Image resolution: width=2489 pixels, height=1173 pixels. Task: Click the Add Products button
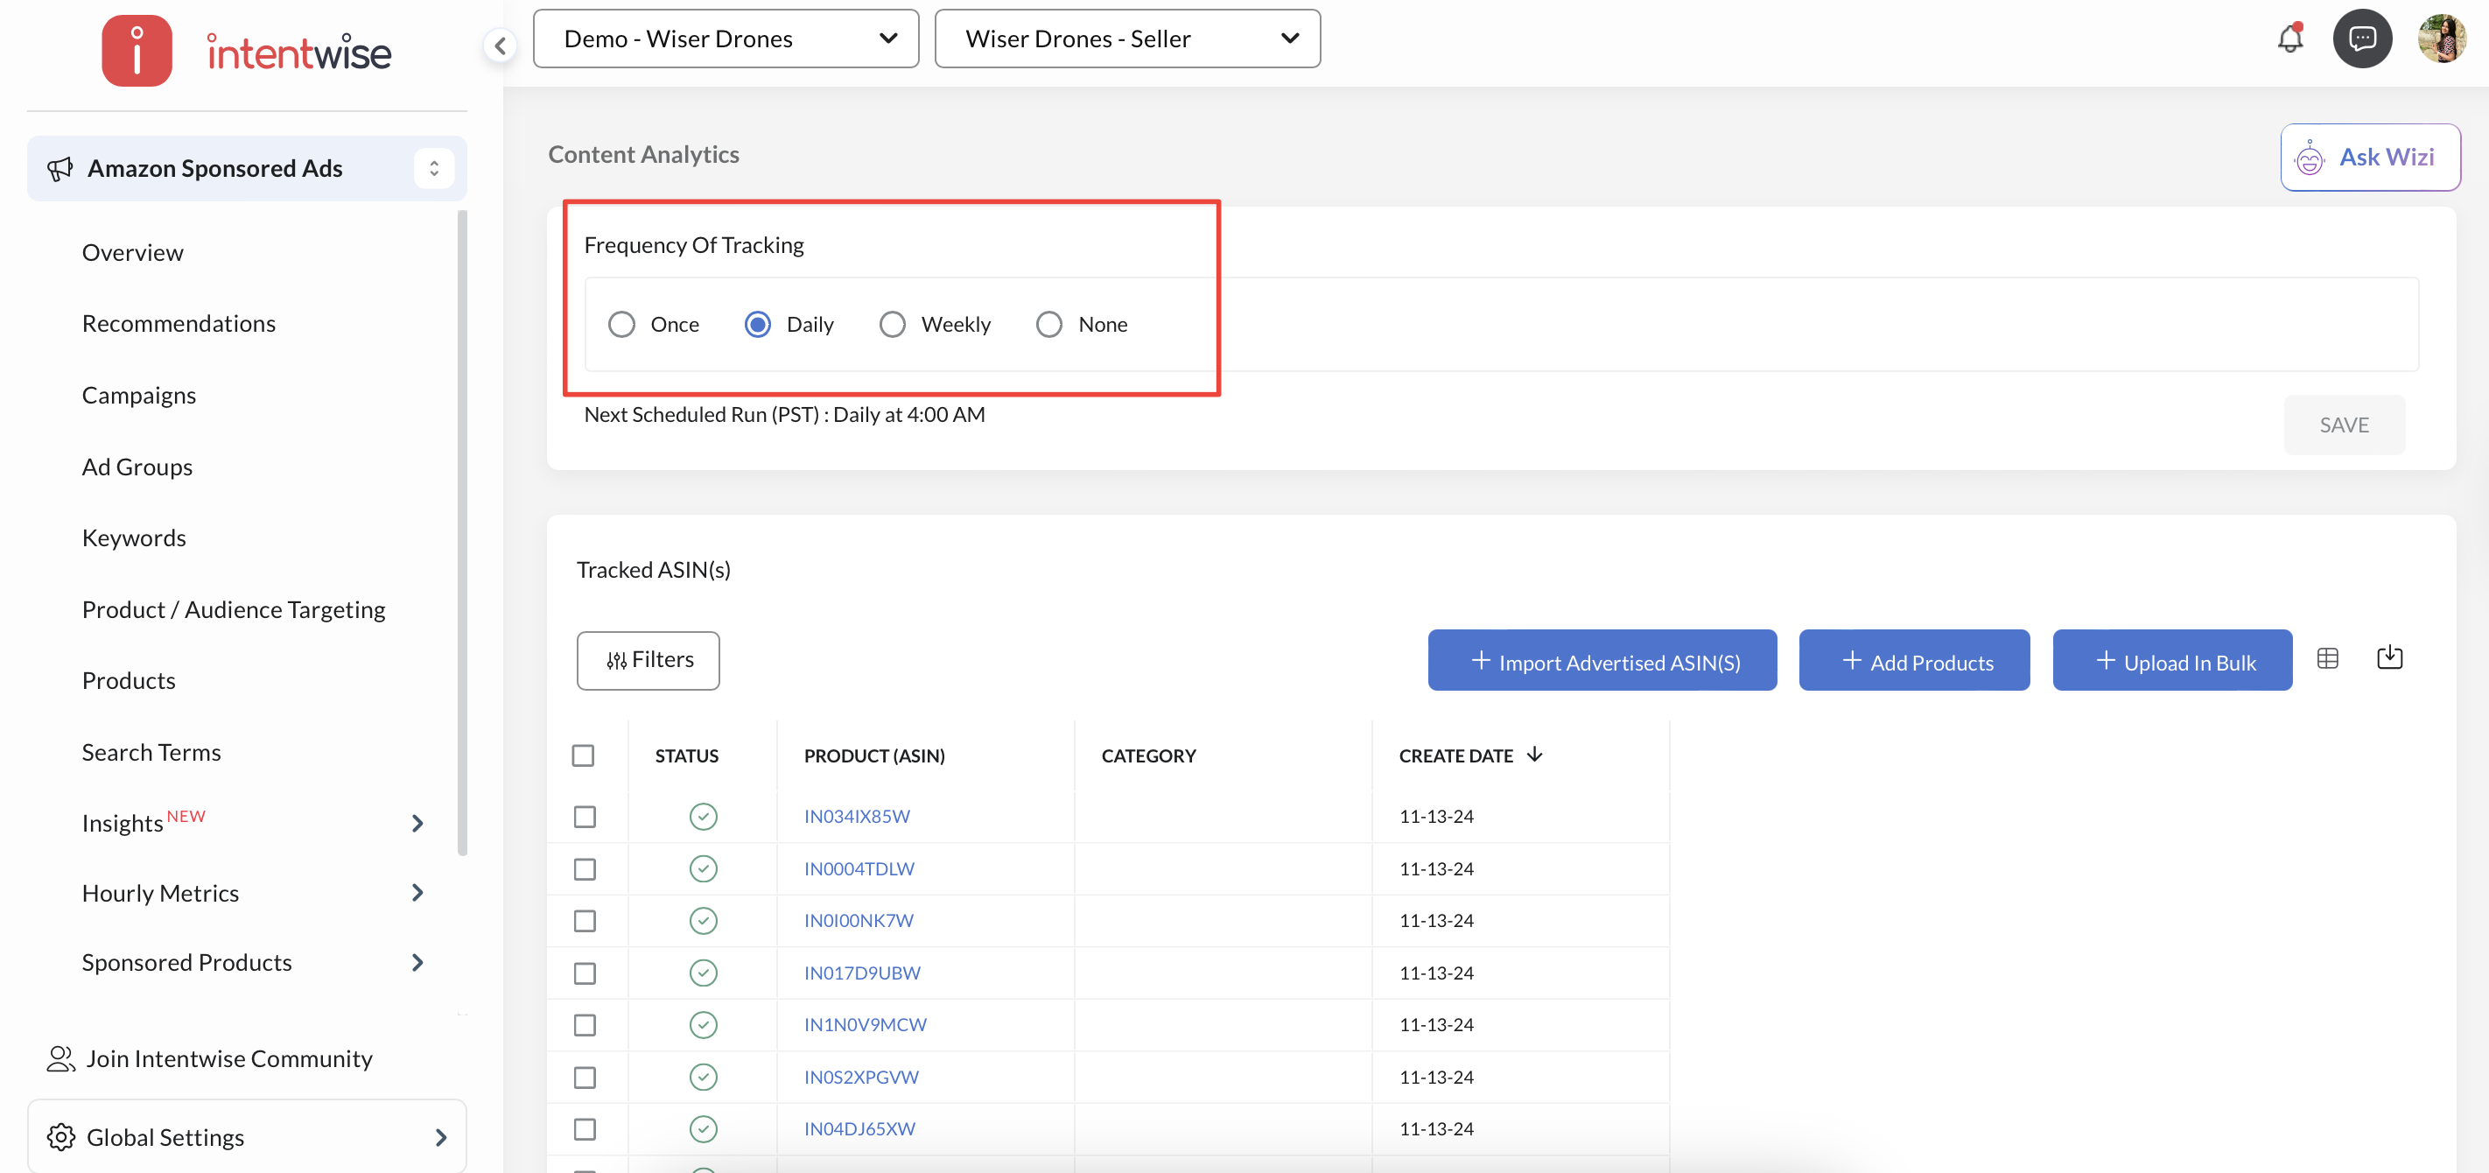click(x=1913, y=661)
